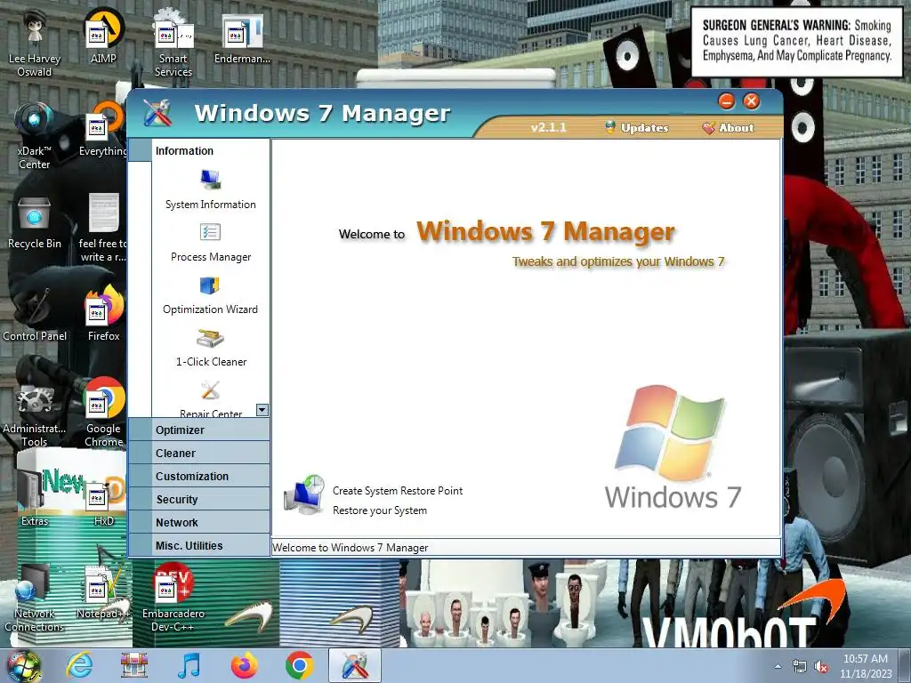This screenshot has height=683, width=911.
Task: Click the shop stall taskbar icon
Action: click(133, 665)
